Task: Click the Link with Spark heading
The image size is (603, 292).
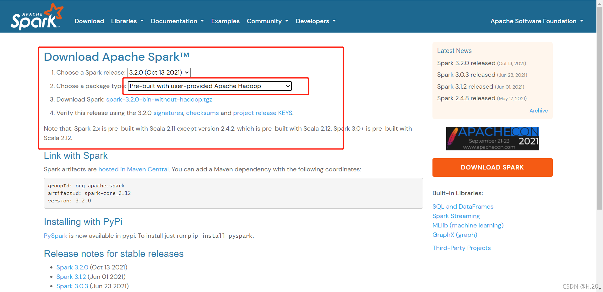Action: tap(76, 156)
